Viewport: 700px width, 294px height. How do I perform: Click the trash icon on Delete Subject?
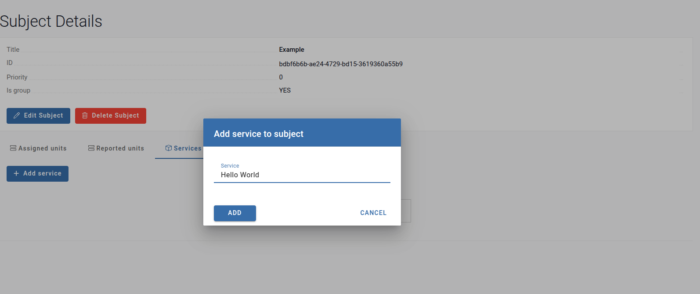[x=85, y=115]
